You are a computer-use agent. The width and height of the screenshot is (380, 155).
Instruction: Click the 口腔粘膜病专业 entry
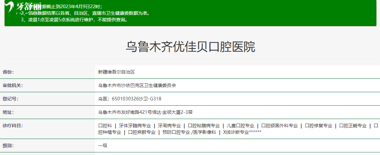[204, 126]
